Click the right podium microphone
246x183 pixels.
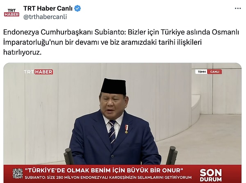pos(172,155)
